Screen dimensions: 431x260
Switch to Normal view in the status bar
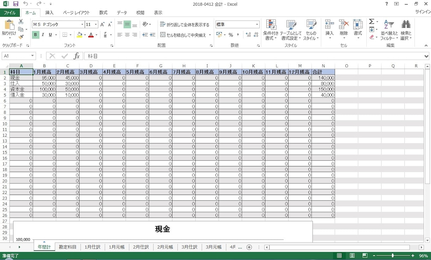(x=339, y=255)
